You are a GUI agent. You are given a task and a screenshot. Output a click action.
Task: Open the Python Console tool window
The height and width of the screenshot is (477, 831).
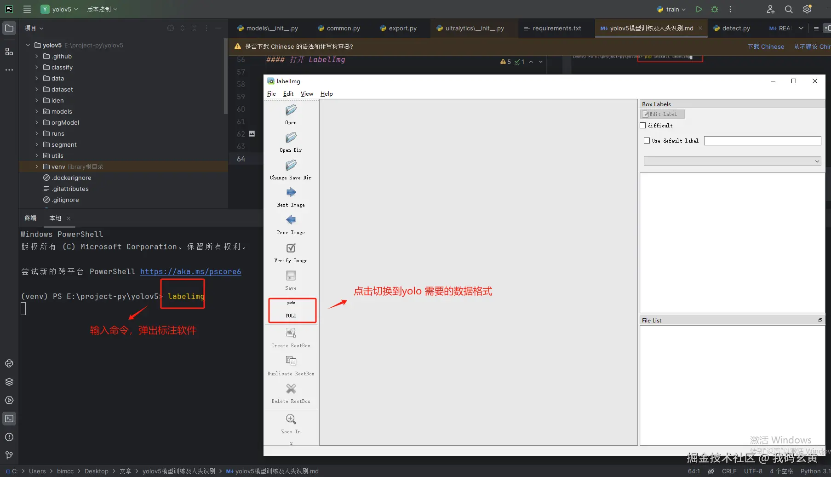coord(9,363)
